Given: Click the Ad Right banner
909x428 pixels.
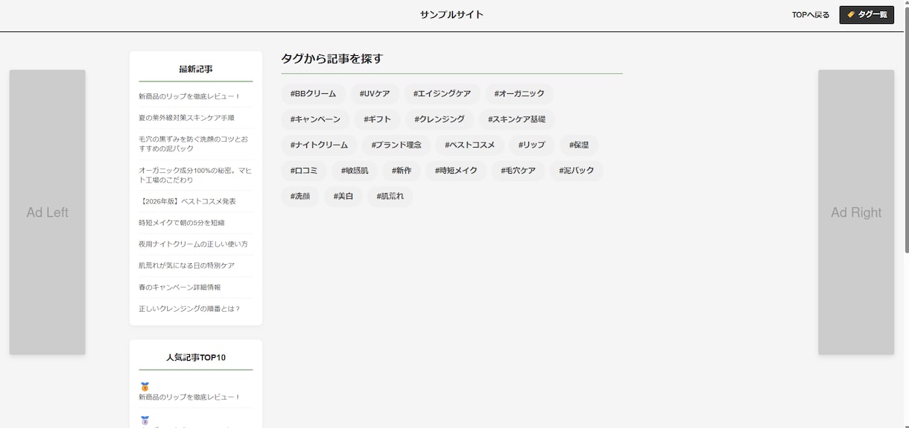Looking at the screenshot, I should pos(856,213).
